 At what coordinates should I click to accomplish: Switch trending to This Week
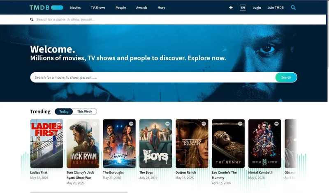[x=85, y=111]
